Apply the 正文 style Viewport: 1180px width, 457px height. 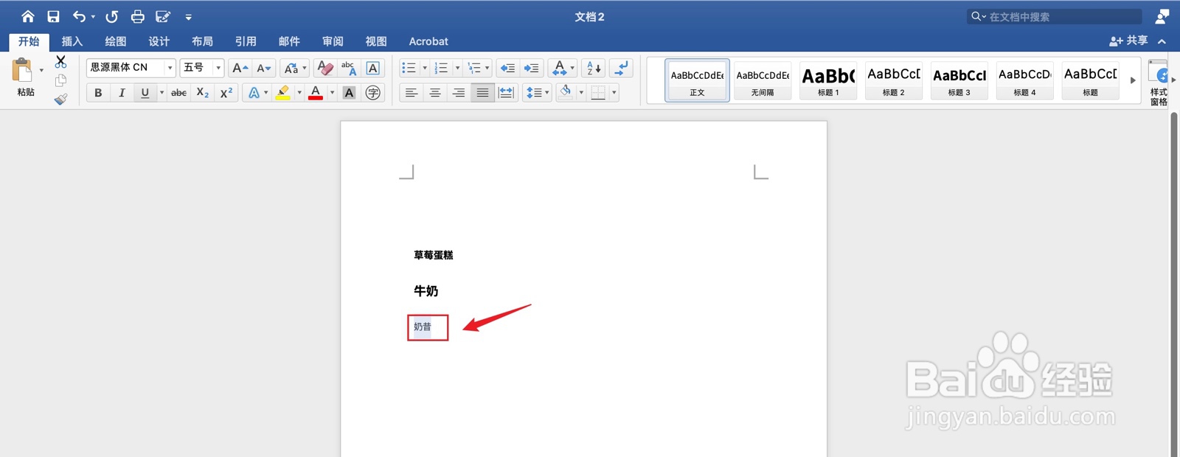point(697,80)
